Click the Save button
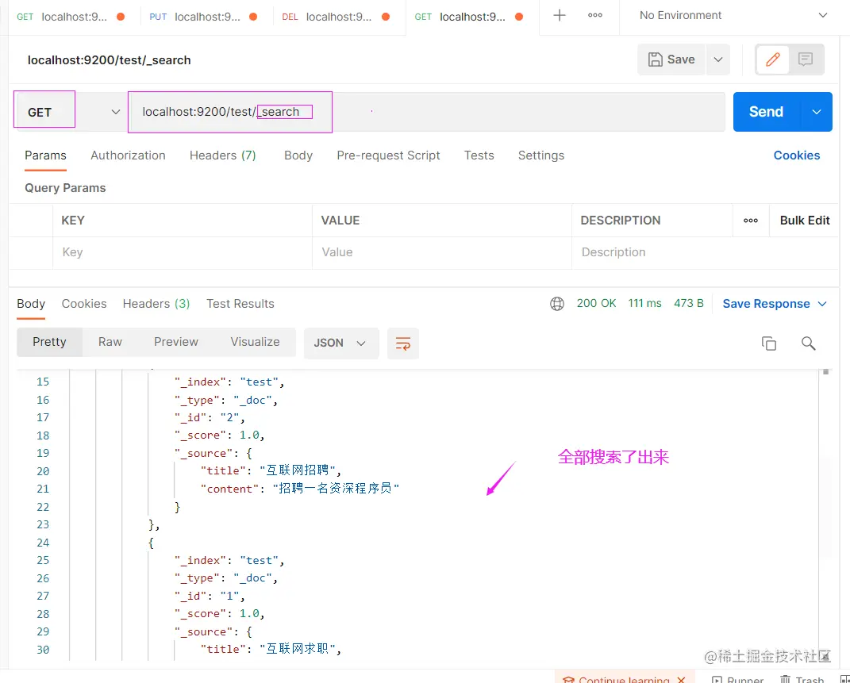This screenshot has width=850, height=683. pos(671,59)
